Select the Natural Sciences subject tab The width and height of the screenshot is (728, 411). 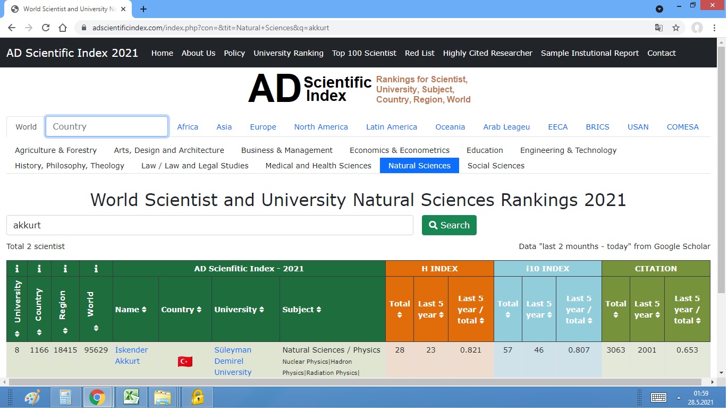[419, 166]
